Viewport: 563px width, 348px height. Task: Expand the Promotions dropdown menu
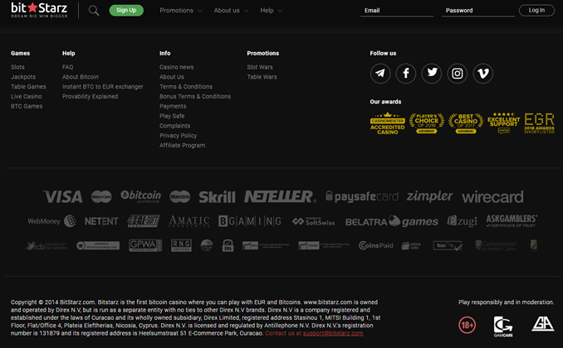[181, 11]
